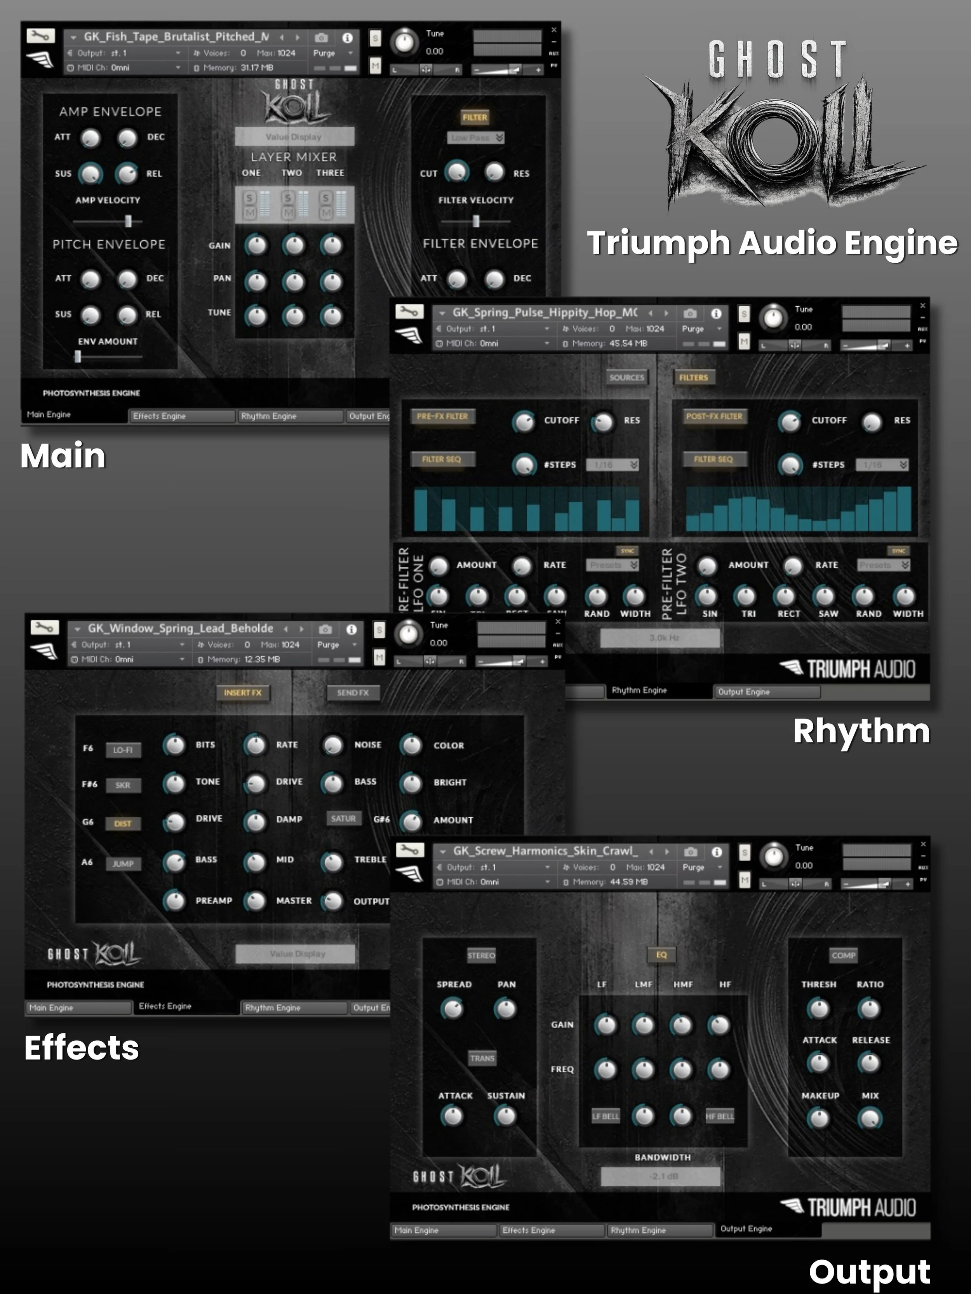Expand instrument name menu in Output window
The height and width of the screenshot is (1294, 971).
[442, 852]
